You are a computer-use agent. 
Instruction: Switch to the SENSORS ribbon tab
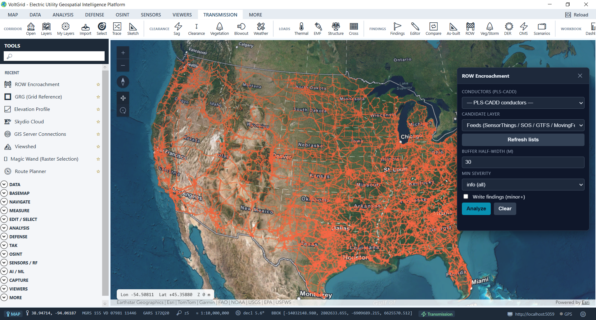151,15
